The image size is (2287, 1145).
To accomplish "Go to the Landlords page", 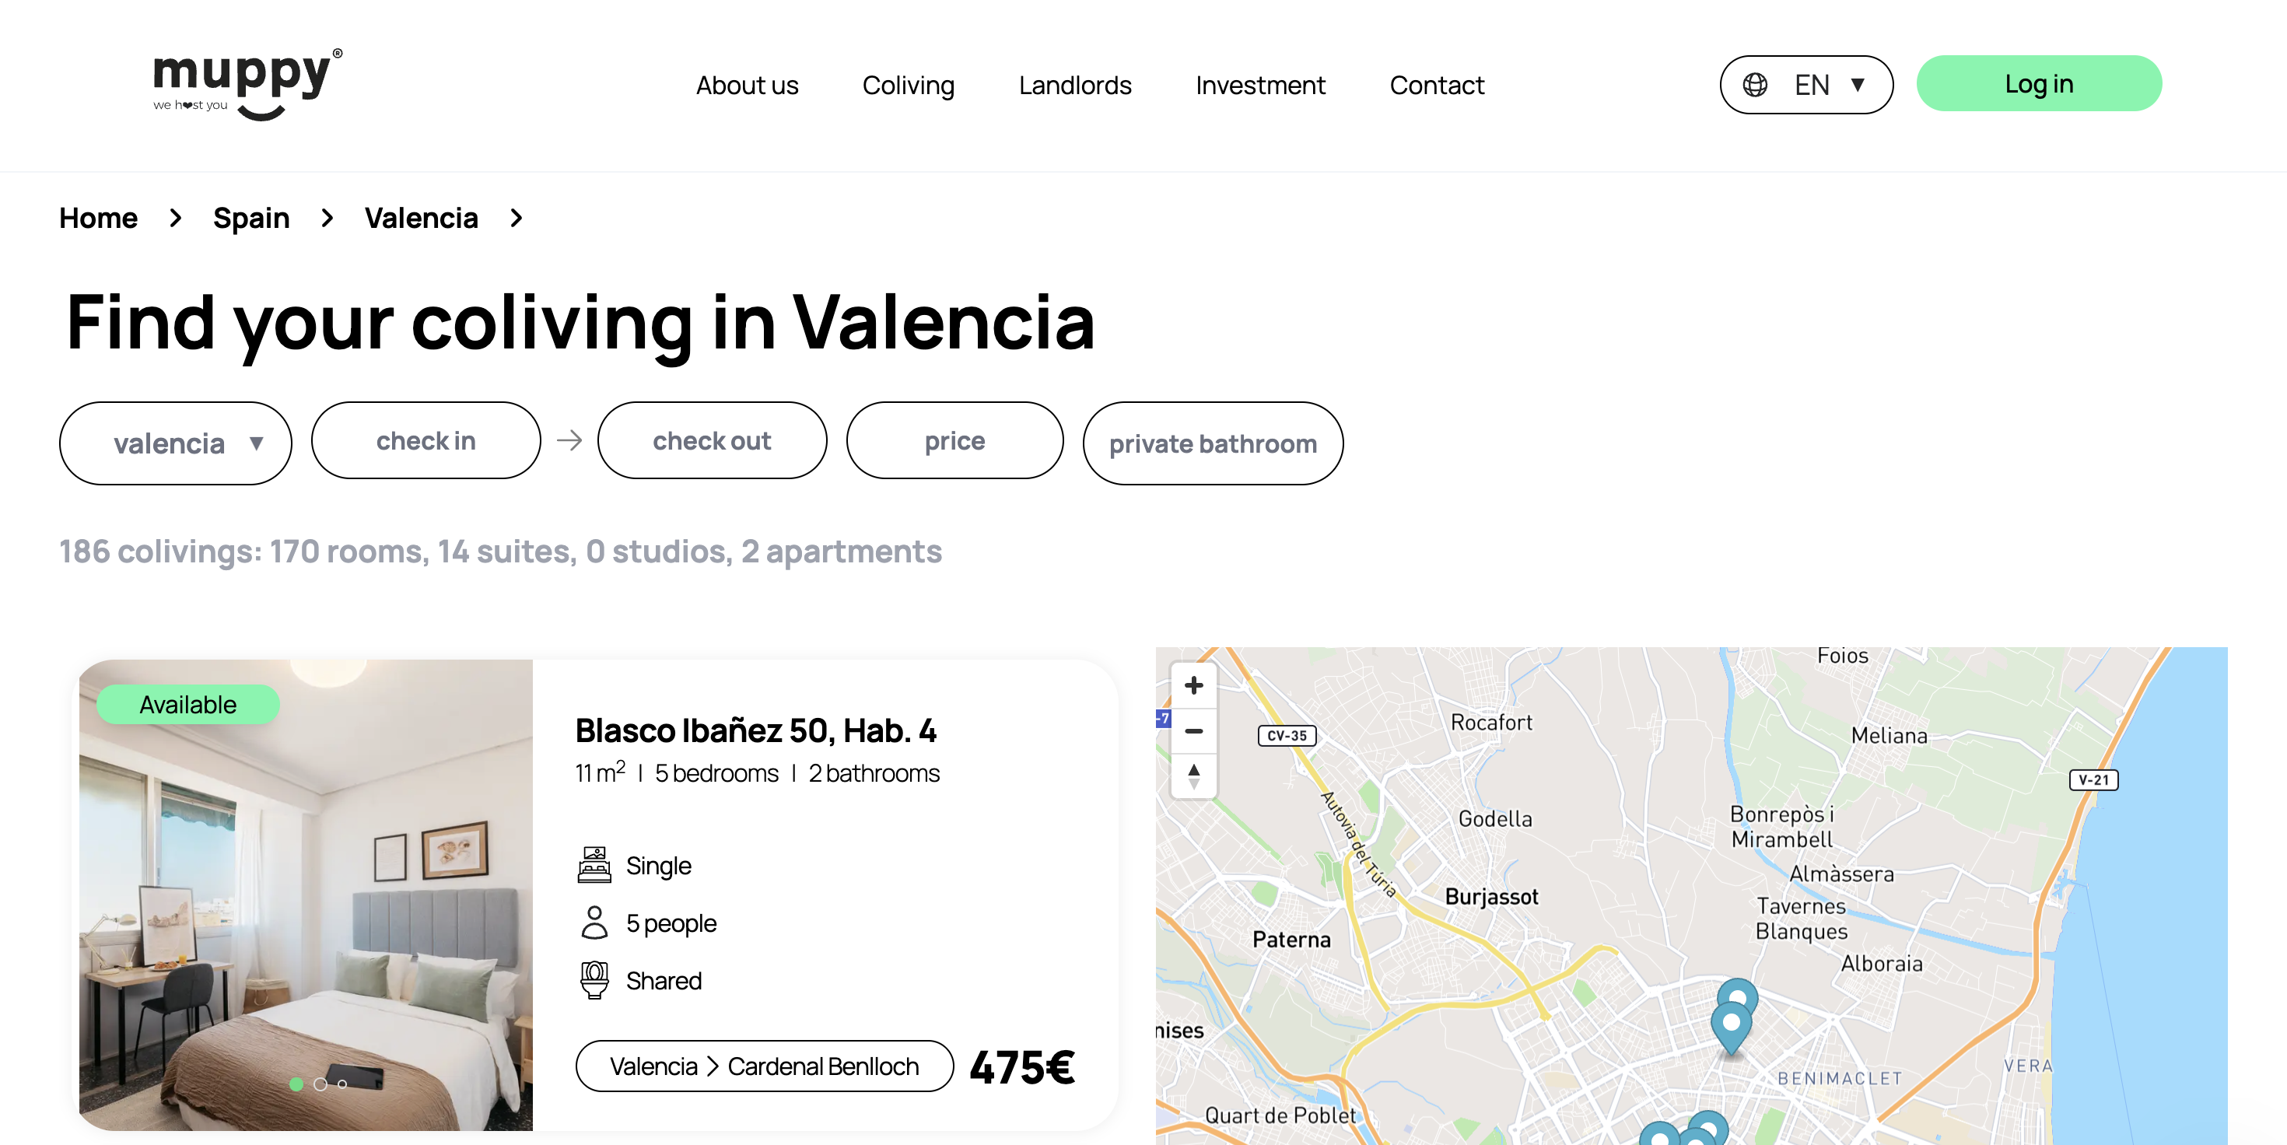I will (1074, 86).
